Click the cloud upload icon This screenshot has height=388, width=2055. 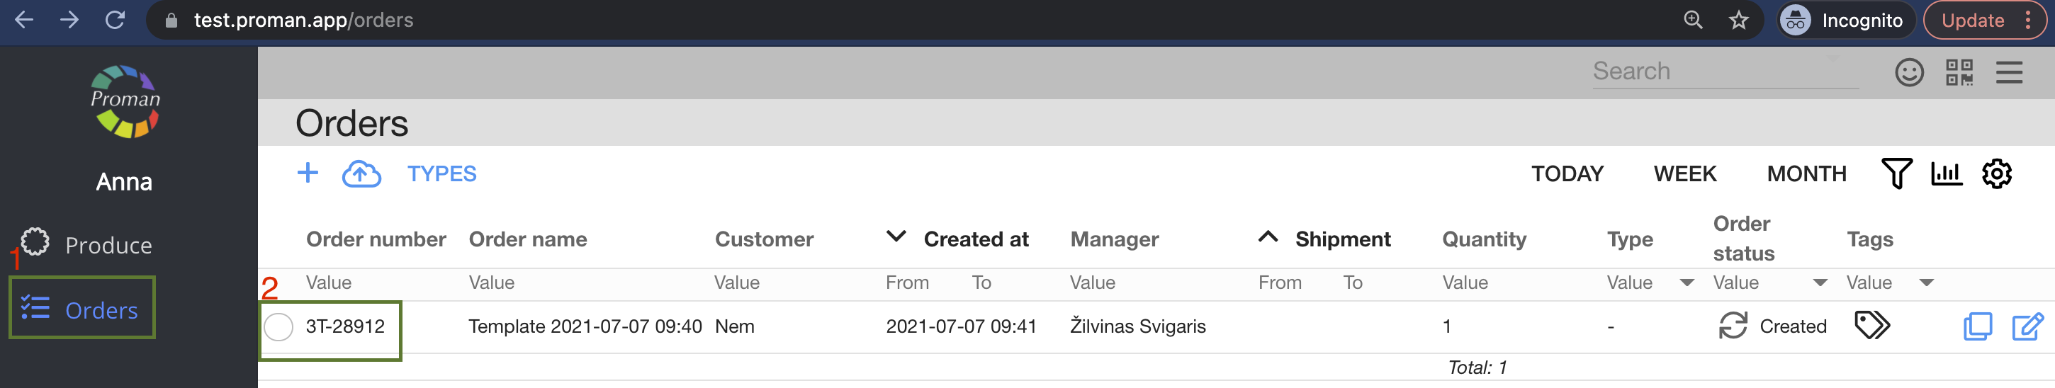click(x=361, y=173)
